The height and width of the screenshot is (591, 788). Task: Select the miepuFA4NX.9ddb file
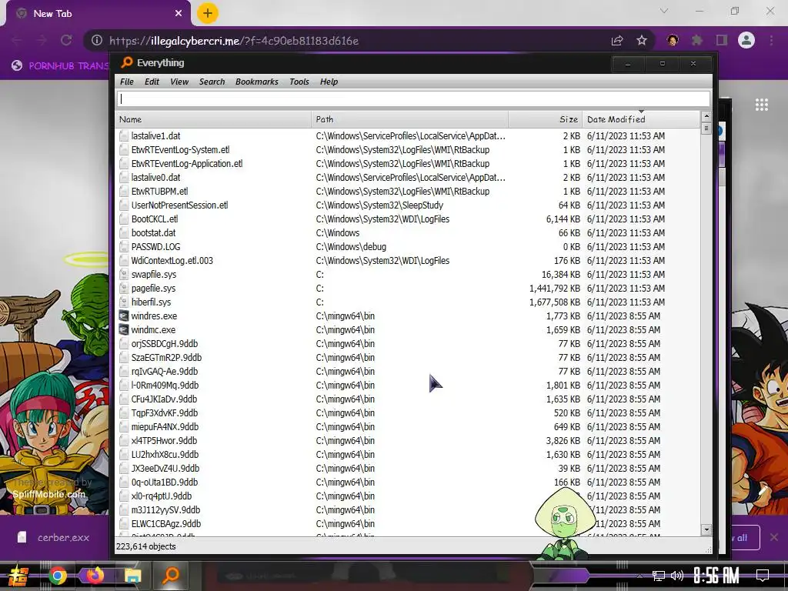point(165,426)
